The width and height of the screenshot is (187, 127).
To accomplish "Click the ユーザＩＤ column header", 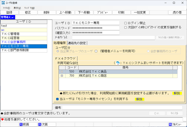I will pyautogui.click(x=24, y=22).
